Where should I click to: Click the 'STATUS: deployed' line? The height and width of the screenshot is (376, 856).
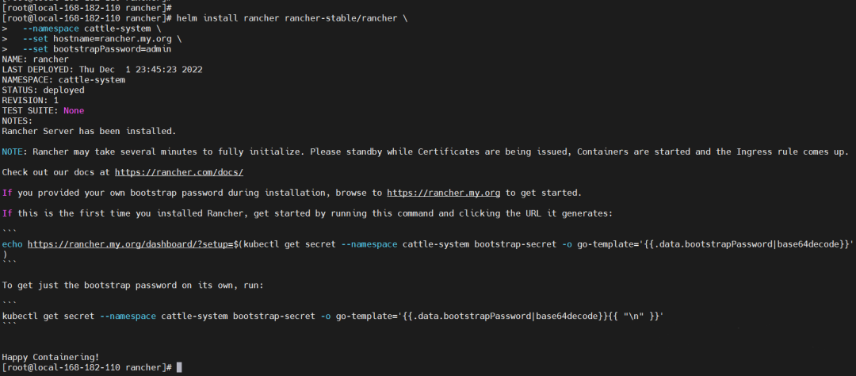[x=43, y=90]
